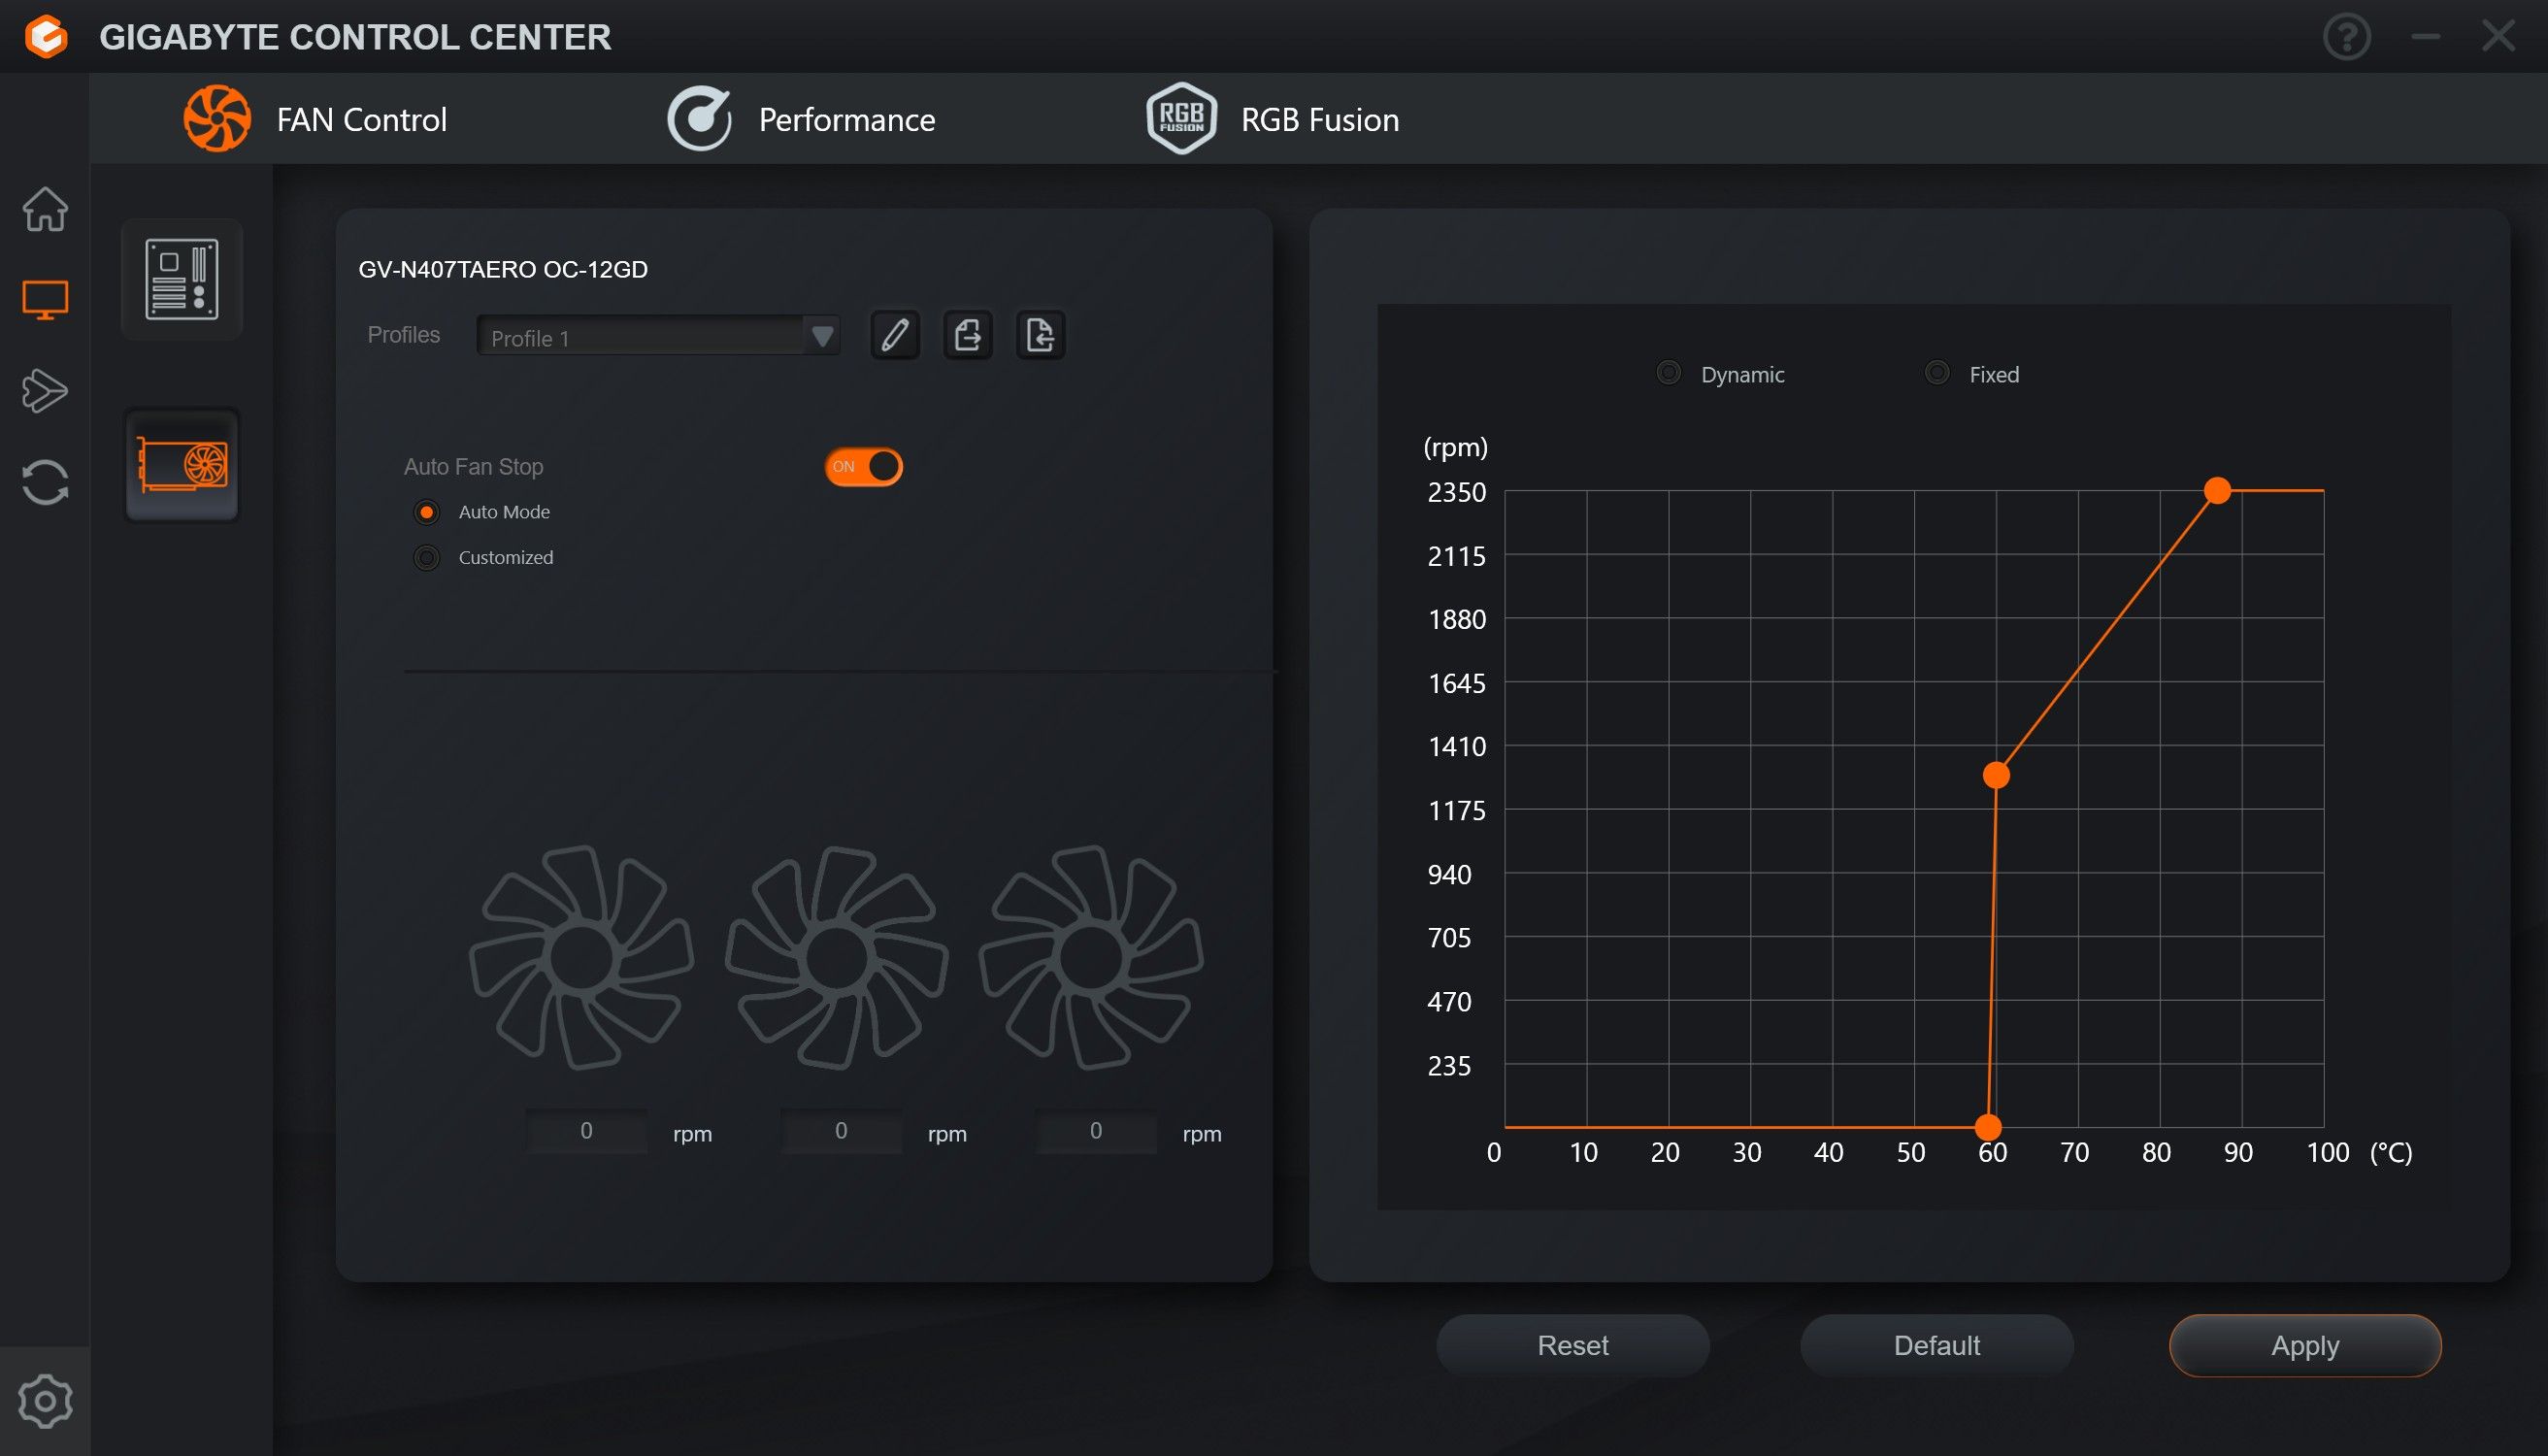The width and height of the screenshot is (2548, 1456).
Task: Click the RGB Fusion hexagon icon
Action: (1181, 119)
